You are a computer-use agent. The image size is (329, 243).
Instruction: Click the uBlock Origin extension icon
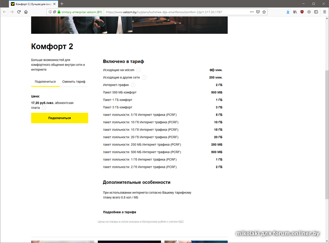pos(302,12)
